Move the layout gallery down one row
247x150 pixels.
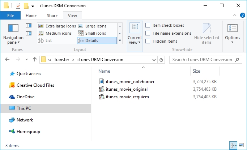(120, 33)
